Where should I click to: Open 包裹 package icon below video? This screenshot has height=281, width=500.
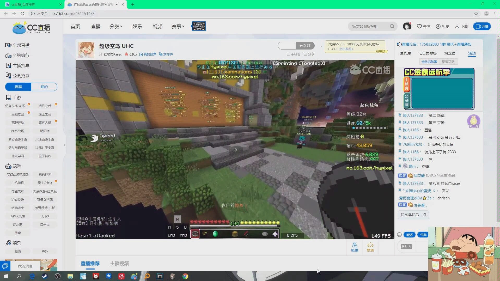pyautogui.click(x=355, y=247)
